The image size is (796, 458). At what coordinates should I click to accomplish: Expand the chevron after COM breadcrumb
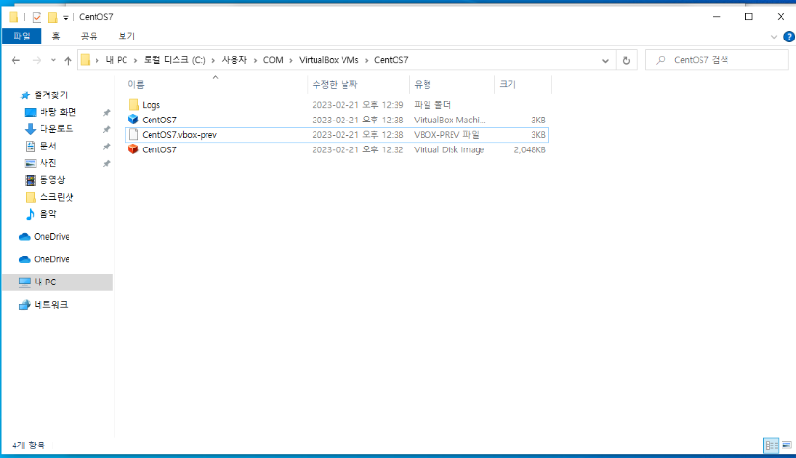(x=291, y=60)
